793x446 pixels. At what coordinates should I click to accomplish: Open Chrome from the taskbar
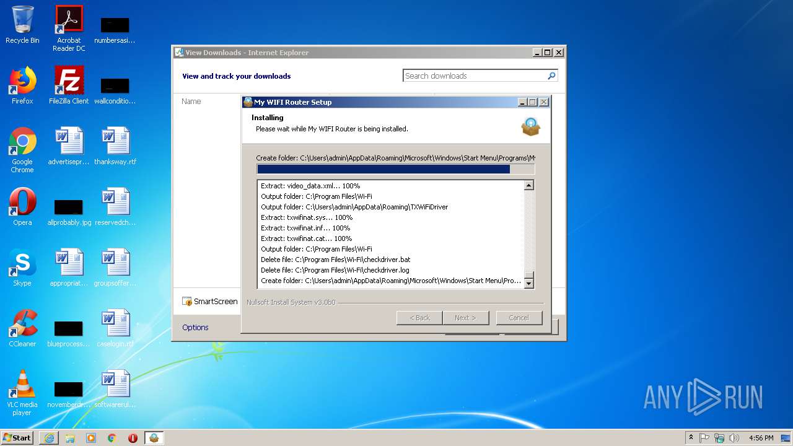[112, 438]
